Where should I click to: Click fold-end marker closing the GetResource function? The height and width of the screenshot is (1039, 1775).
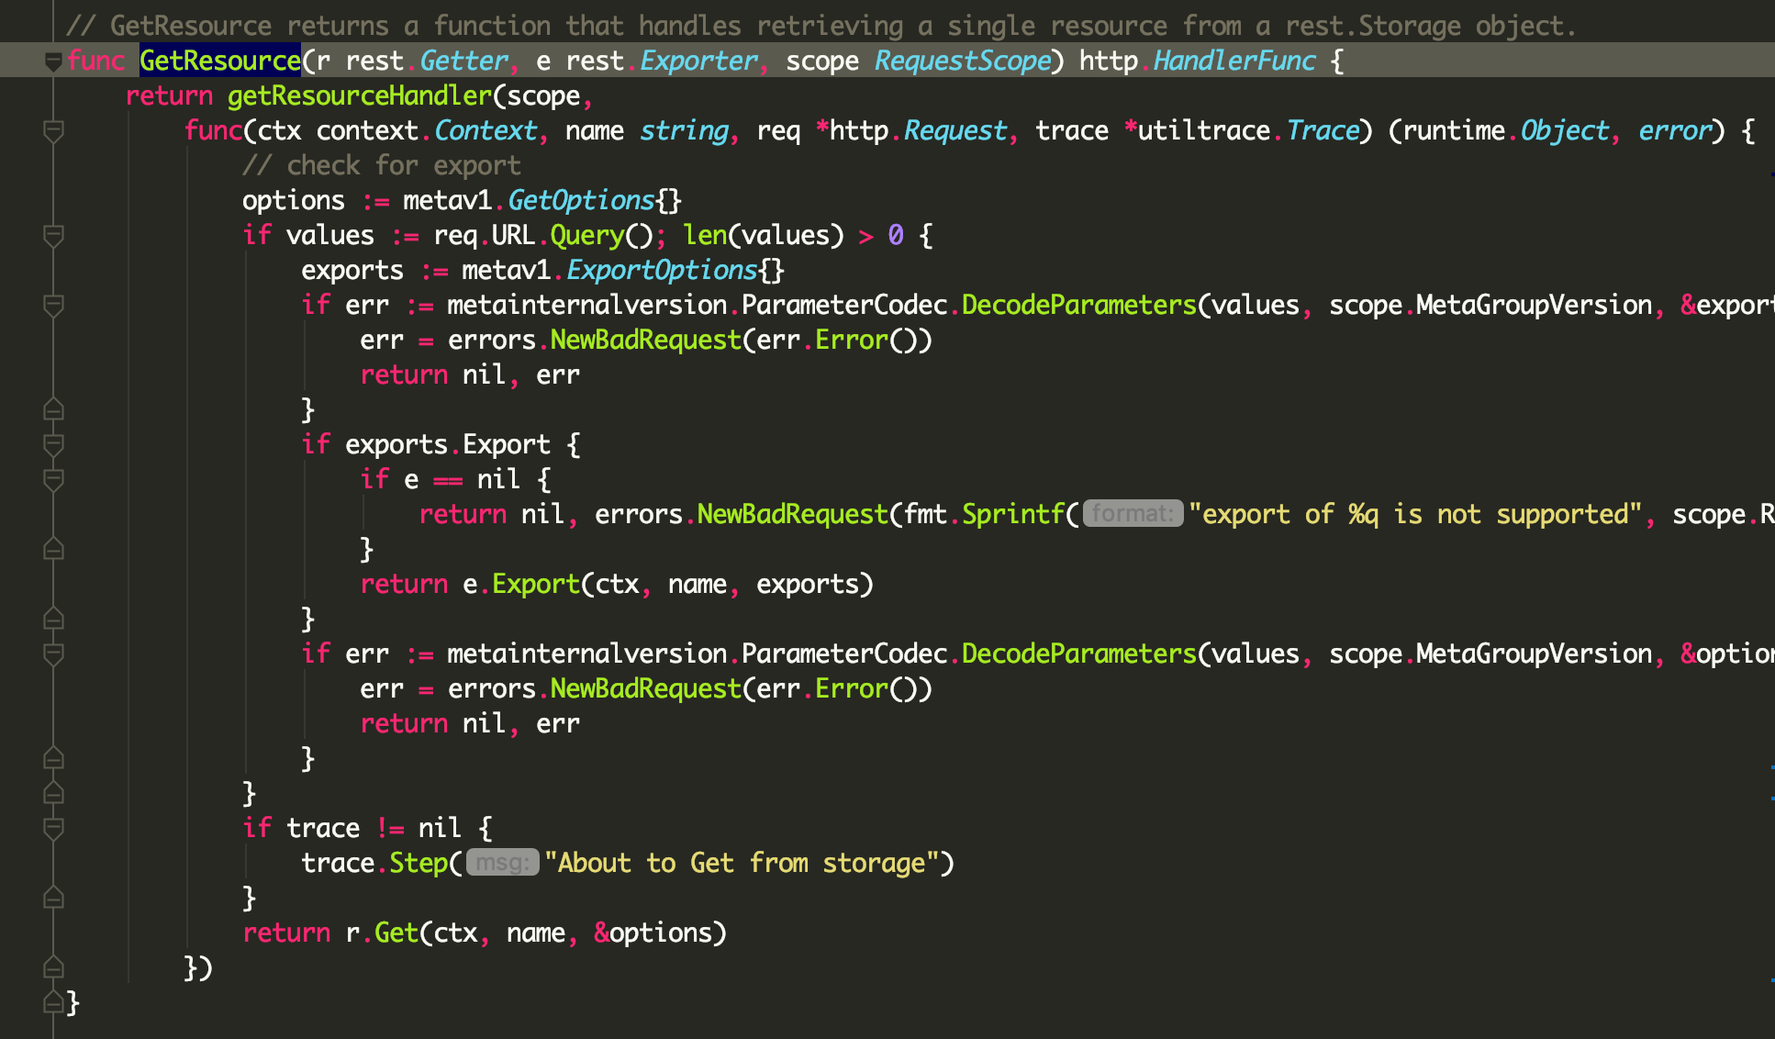pos(53,1002)
